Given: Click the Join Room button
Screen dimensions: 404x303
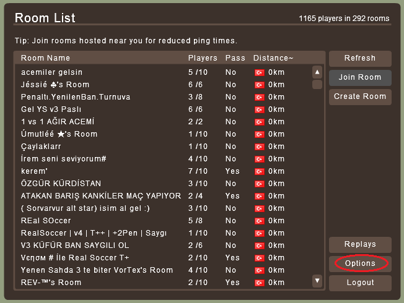Looking at the screenshot, I should 360,77.
